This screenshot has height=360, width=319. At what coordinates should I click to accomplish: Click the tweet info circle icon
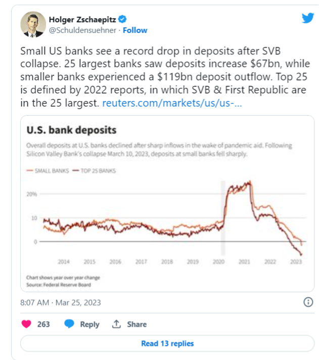308,302
